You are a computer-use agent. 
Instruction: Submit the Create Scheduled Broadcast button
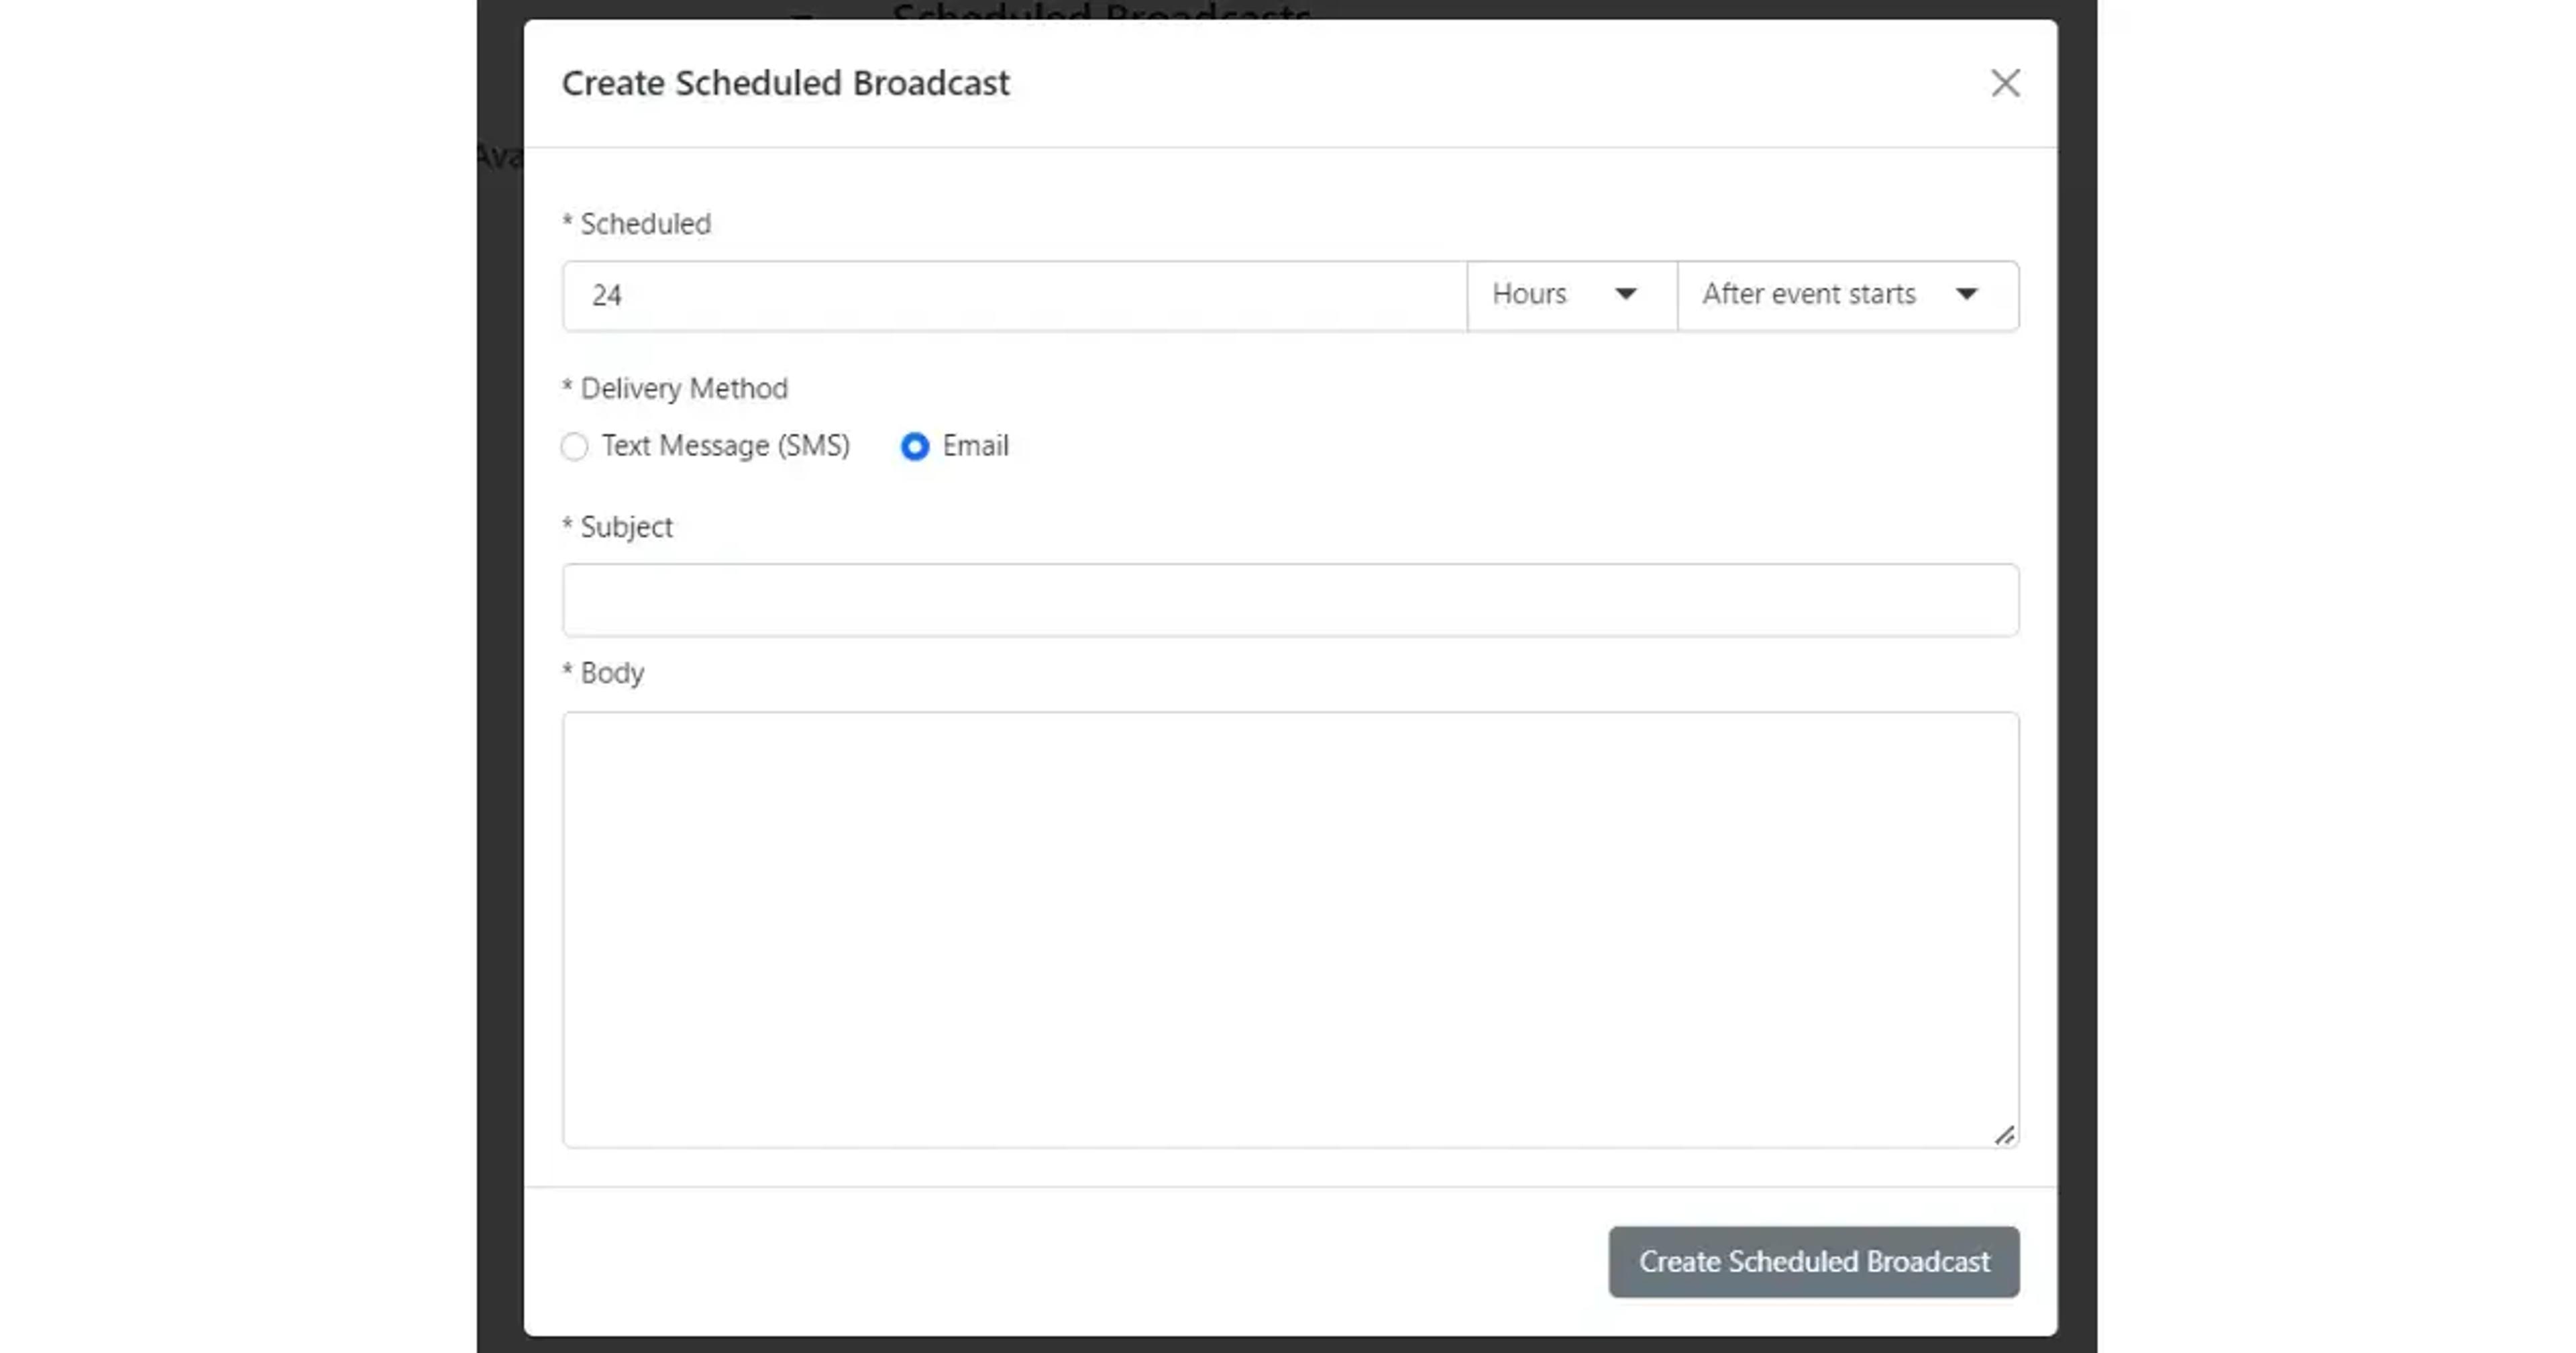coord(1814,1262)
